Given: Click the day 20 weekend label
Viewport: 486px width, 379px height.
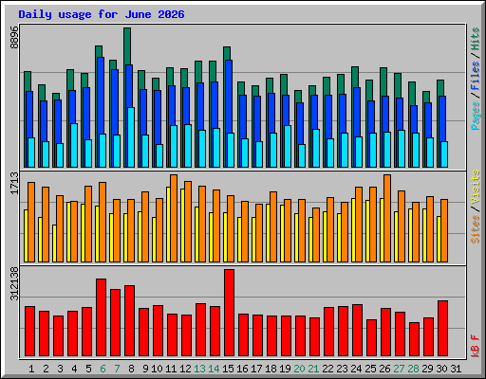Looking at the screenshot, I should (x=299, y=369).
